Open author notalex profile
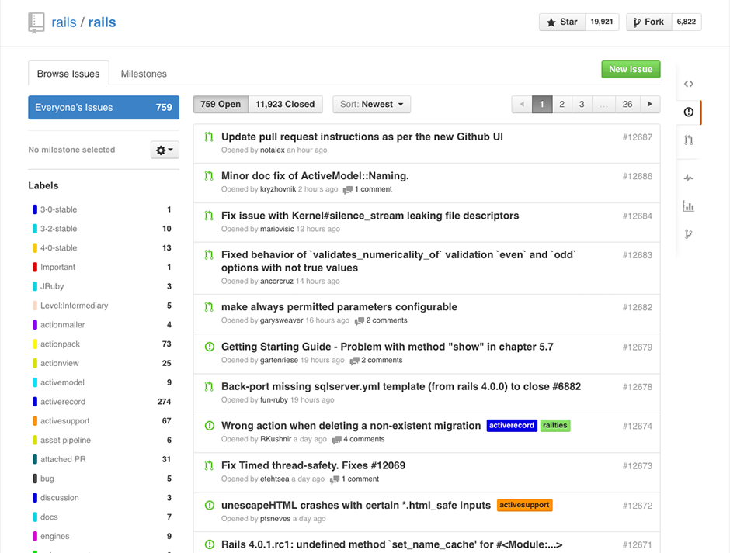 click(273, 150)
